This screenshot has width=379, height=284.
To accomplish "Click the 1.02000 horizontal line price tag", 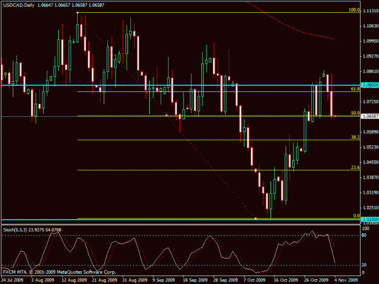I will point(370,219).
